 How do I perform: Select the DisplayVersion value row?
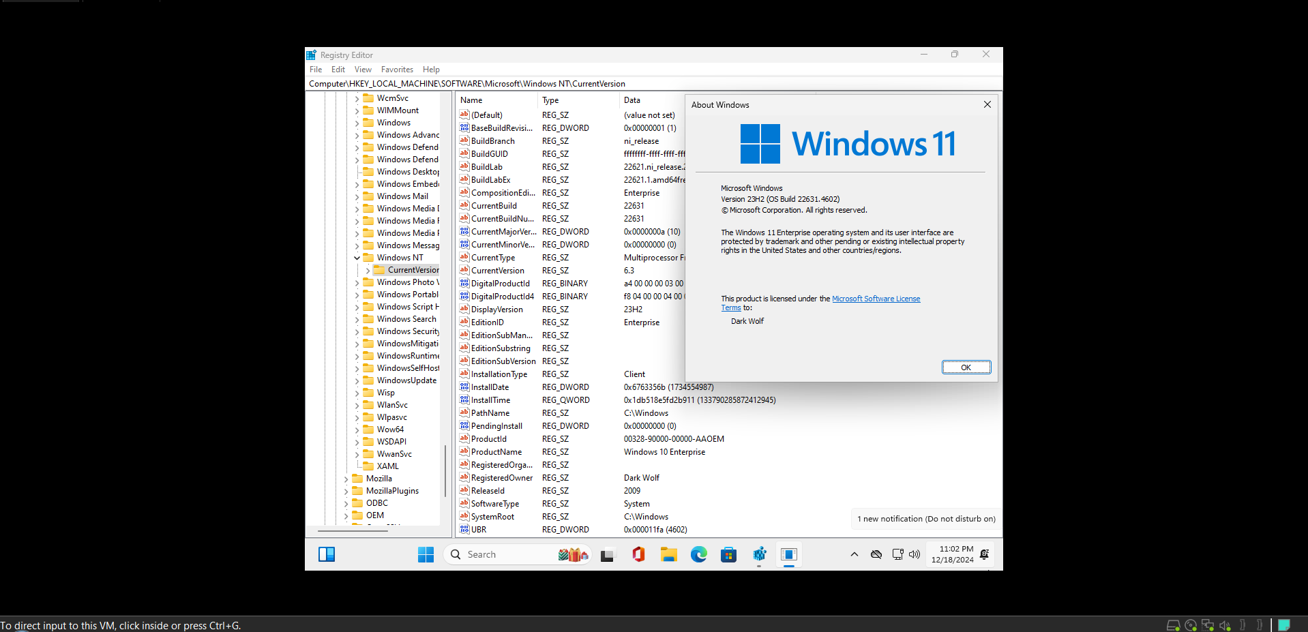(x=570, y=310)
